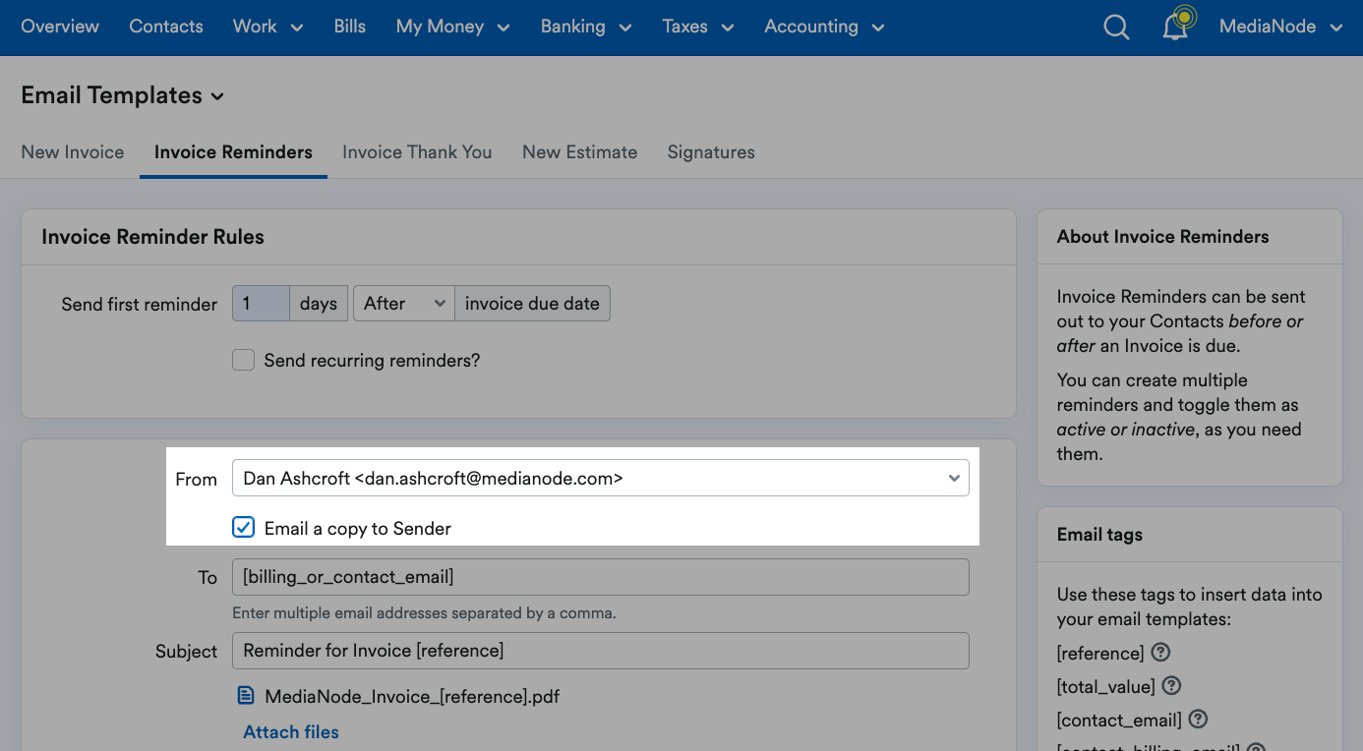The height and width of the screenshot is (751, 1363).
Task: Click the [contact_email] tag text
Action: (x=1119, y=721)
